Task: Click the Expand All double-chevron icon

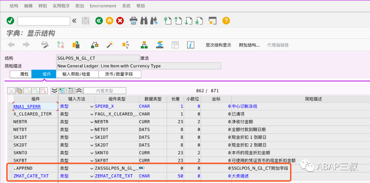Action: click(x=54, y=91)
